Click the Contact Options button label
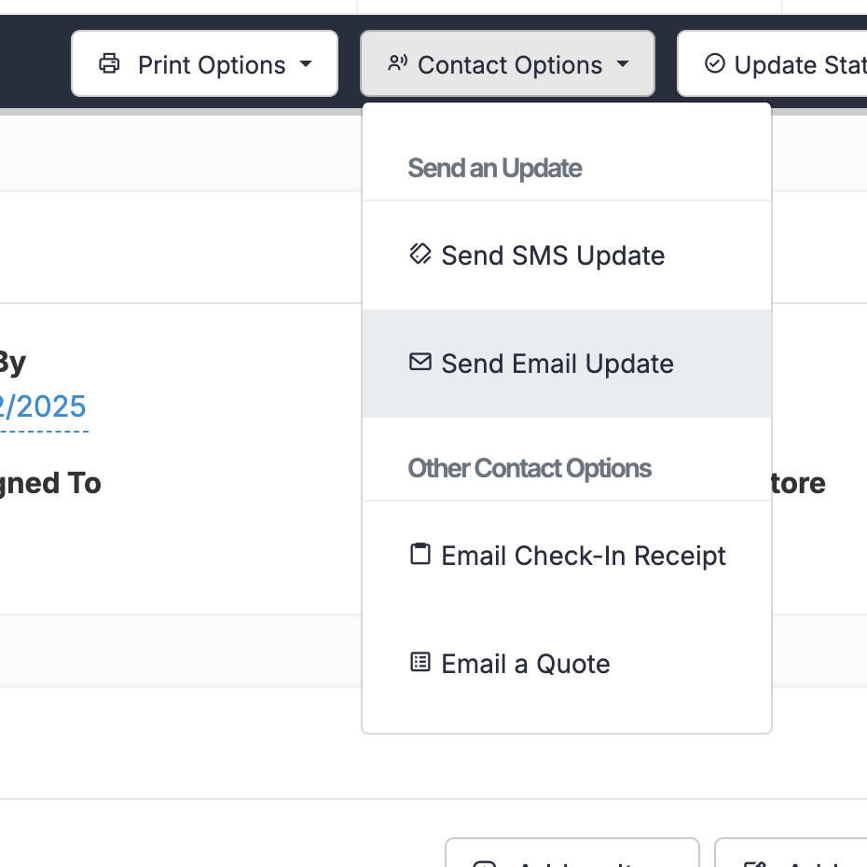This screenshot has width=867, height=867. [510, 64]
